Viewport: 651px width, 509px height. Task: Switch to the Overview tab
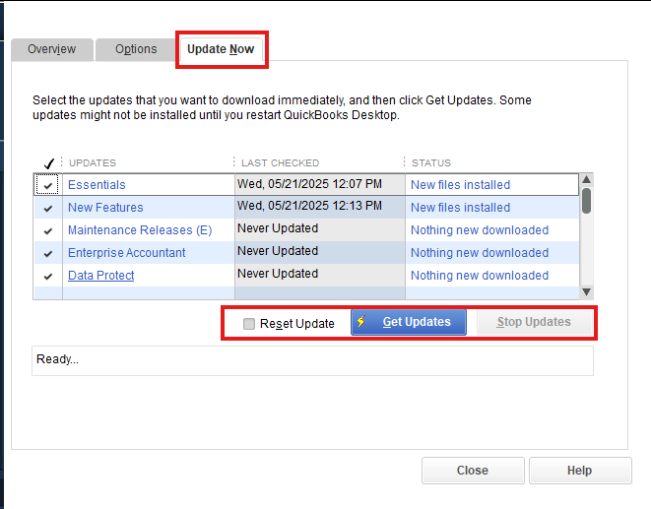pyautogui.click(x=52, y=49)
